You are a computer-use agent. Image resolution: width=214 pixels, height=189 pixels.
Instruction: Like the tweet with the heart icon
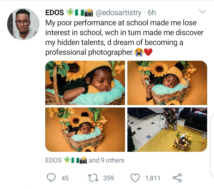(x=135, y=178)
